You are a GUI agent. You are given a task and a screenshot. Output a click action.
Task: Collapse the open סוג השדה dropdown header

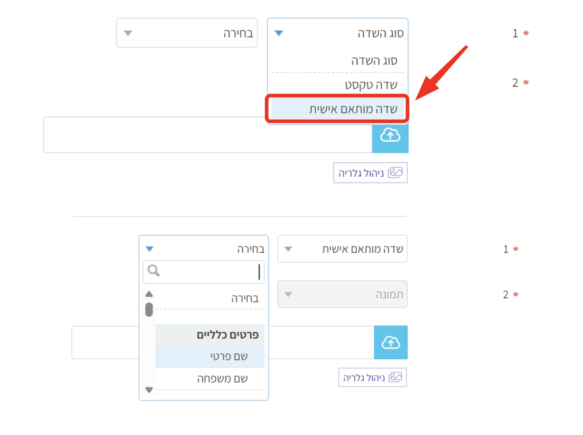click(x=337, y=33)
